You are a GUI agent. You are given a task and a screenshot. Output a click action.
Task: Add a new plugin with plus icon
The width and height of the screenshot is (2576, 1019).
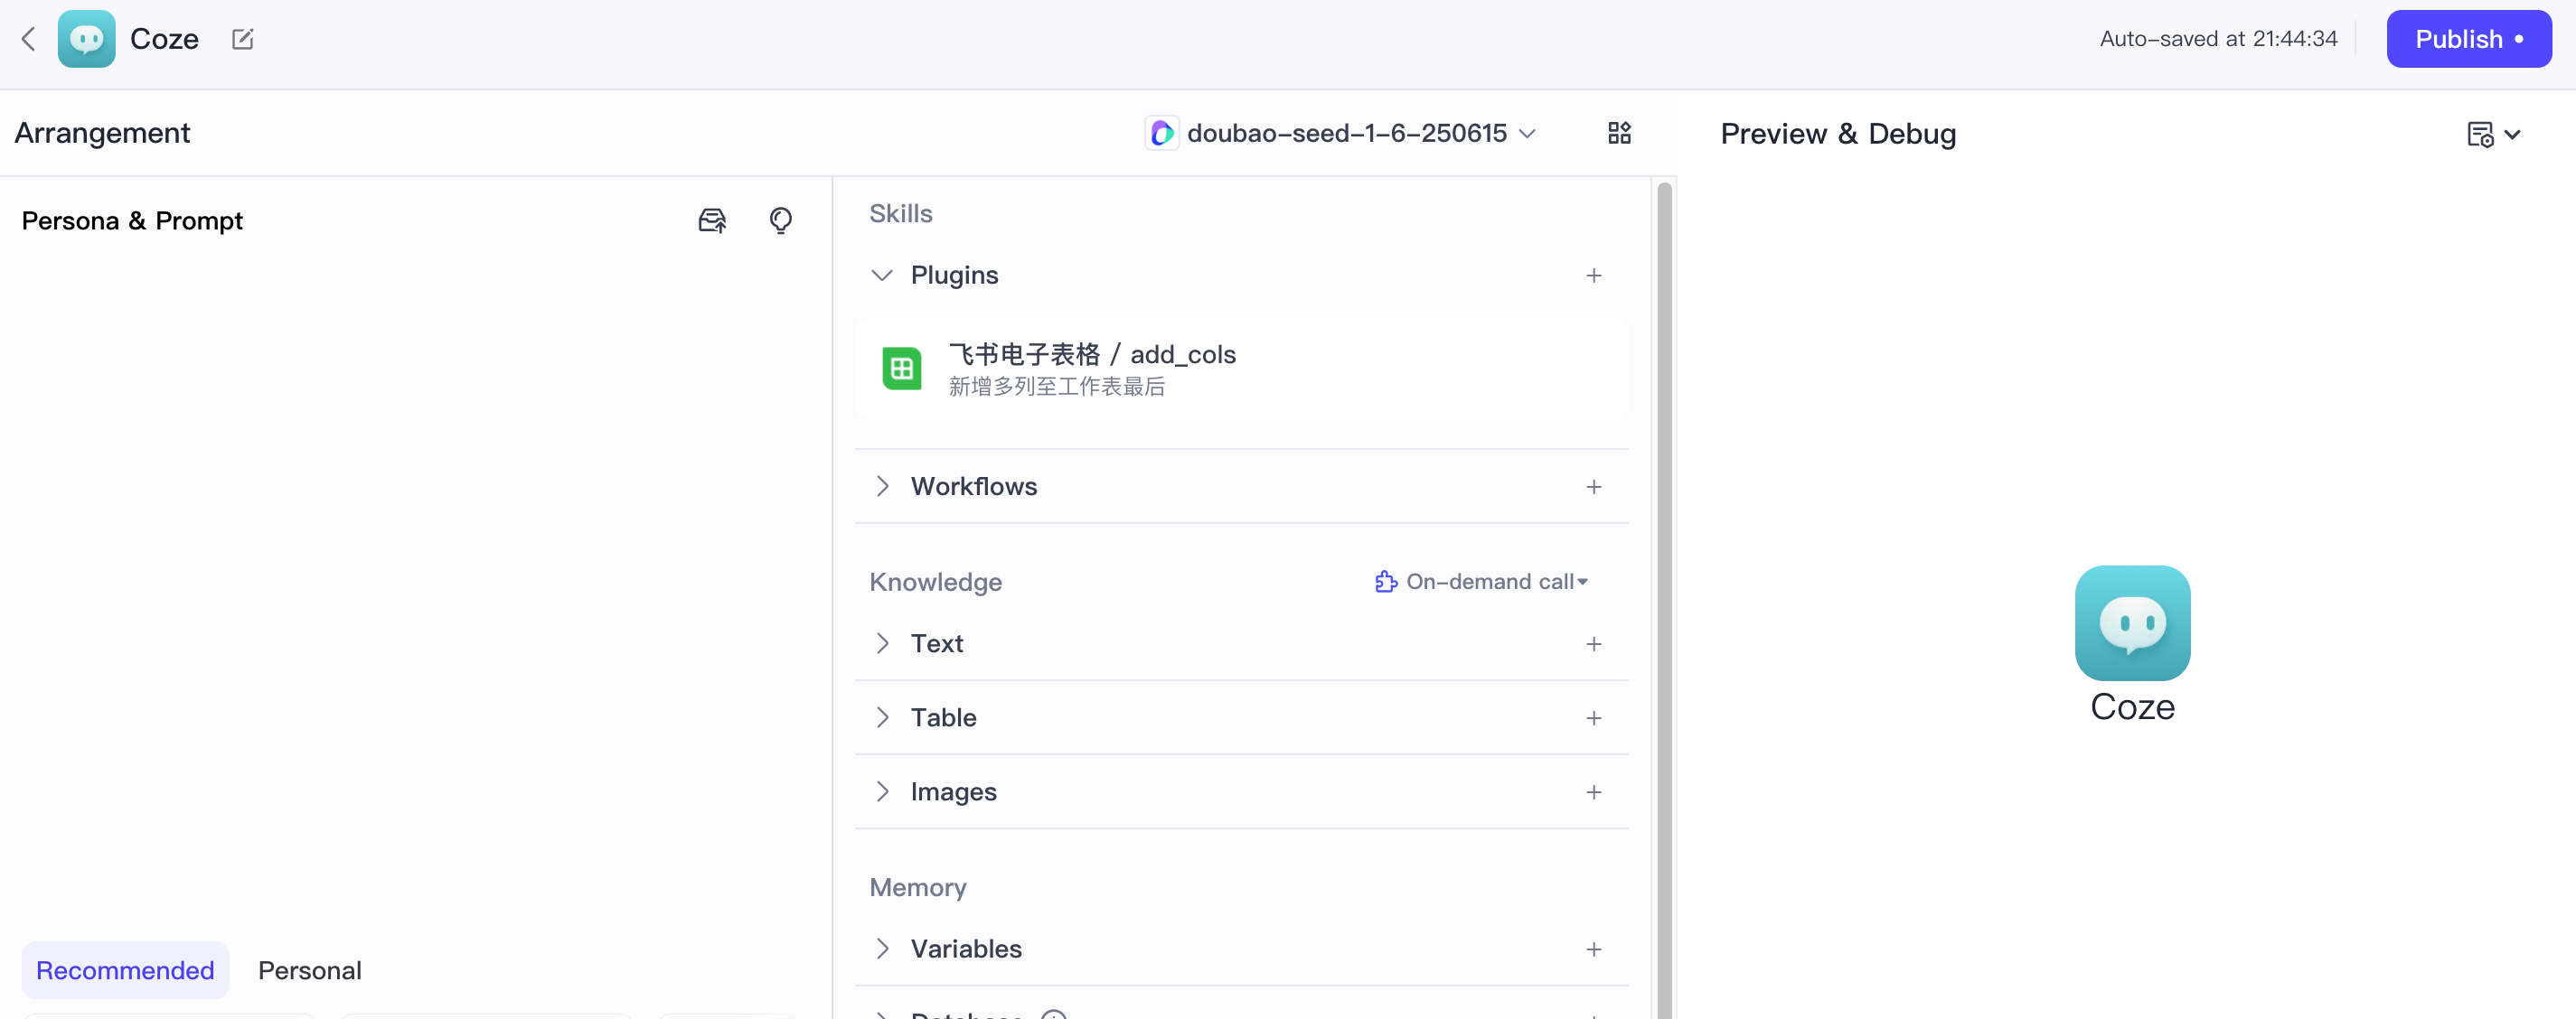[1593, 276]
